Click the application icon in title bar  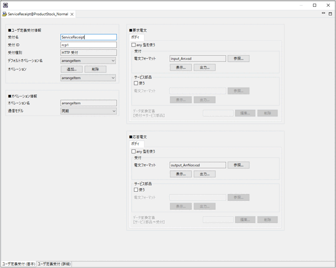[x=5, y=5]
